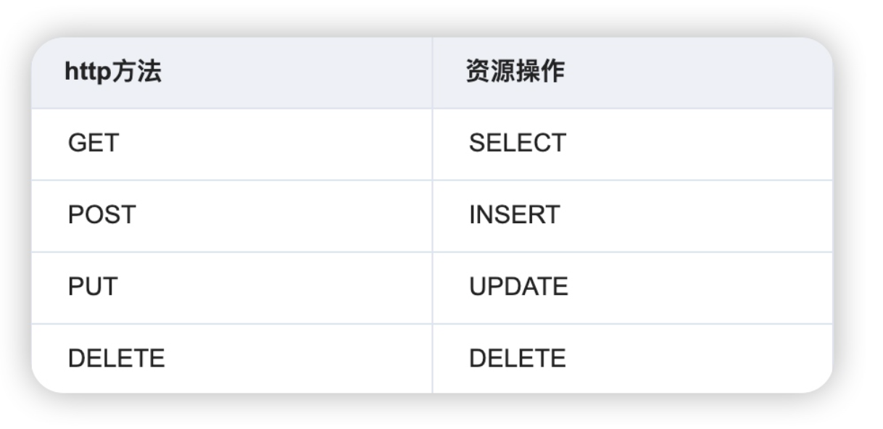
Task: Select the SELECT cell
Action: pyautogui.click(x=632, y=144)
